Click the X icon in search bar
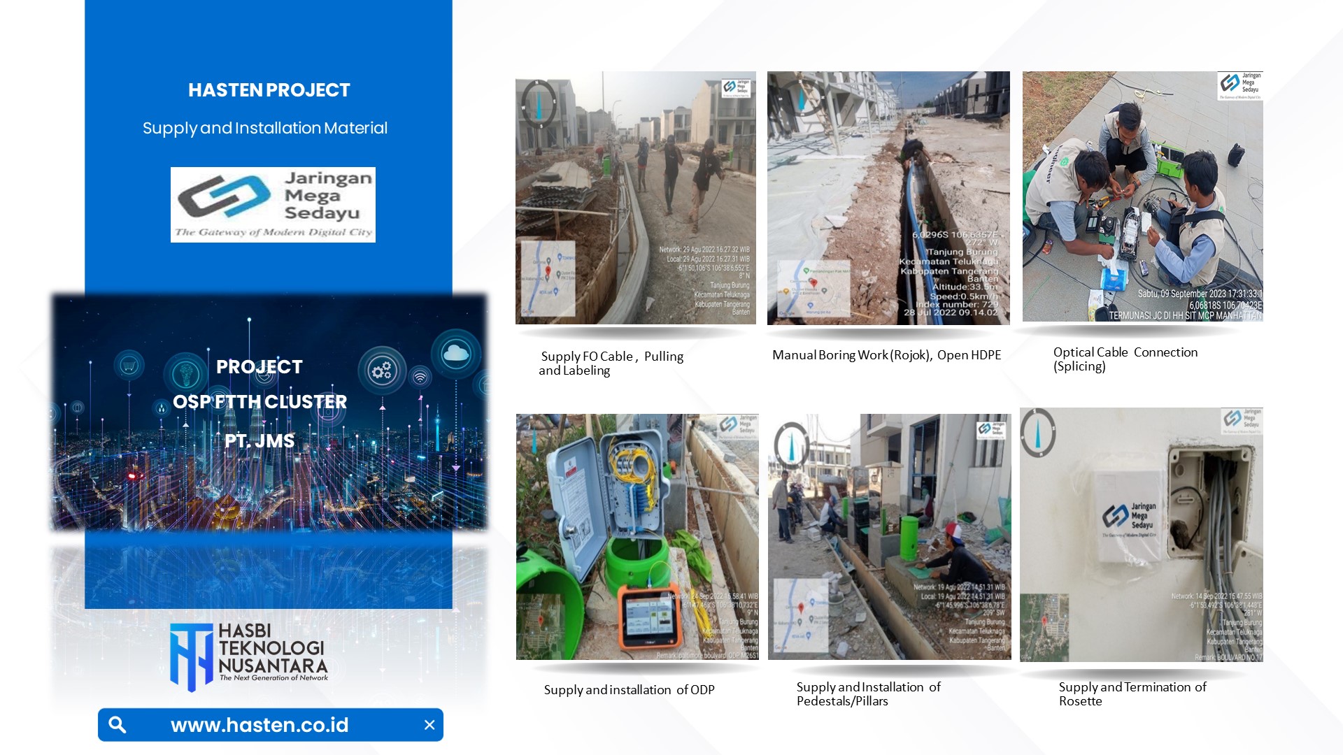Screen dimensions: 1343x755 pyautogui.click(x=429, y=725)
